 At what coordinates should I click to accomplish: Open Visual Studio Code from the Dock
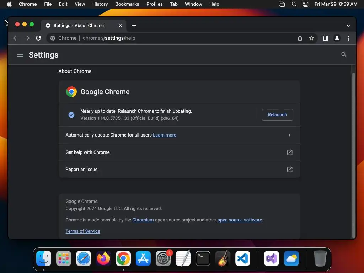[242, 258]
